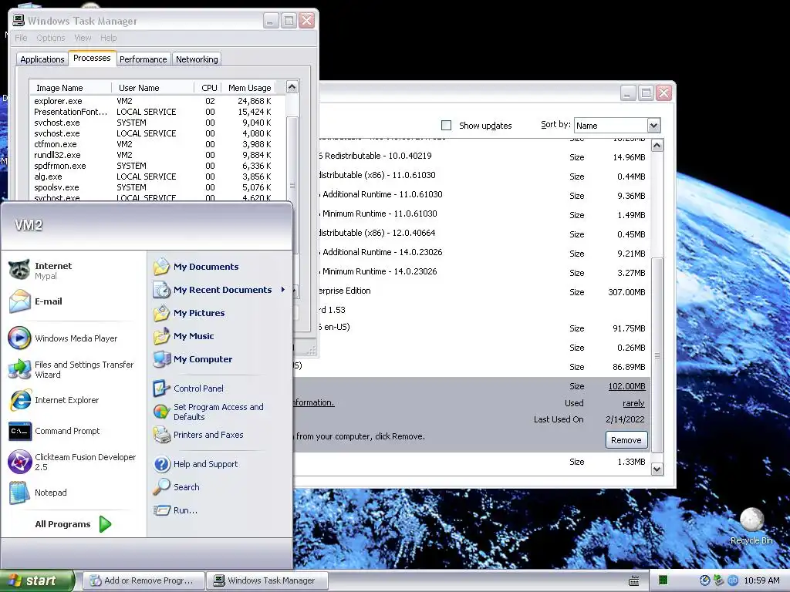Screen dimensions: 790x592
Task: Click scroll up arrow in programs list
Action: click(x=657, y=146)
